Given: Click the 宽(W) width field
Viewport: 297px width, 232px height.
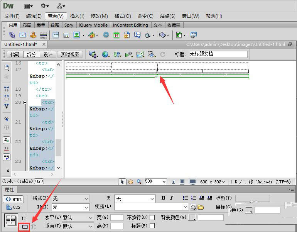Looking at the screenshot, I should click(116, 218).
